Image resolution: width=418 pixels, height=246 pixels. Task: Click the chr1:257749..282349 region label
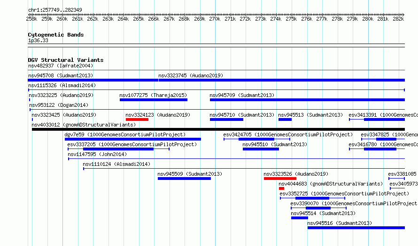(x=55, y=10)
